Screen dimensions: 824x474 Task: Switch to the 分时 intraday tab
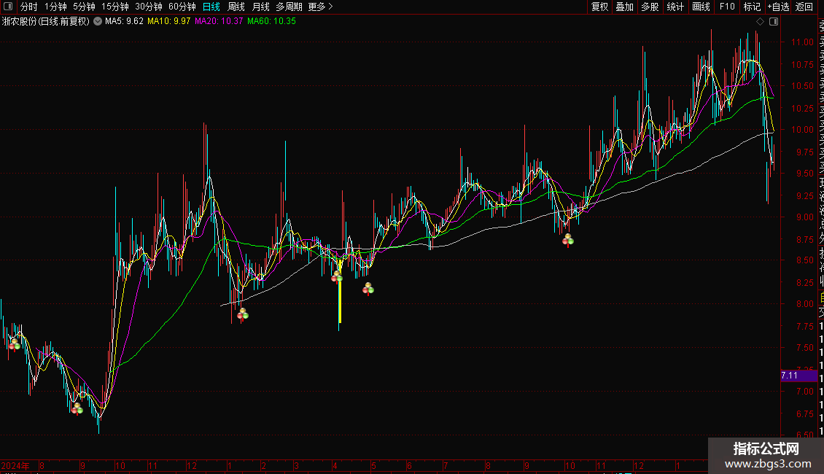28,7
